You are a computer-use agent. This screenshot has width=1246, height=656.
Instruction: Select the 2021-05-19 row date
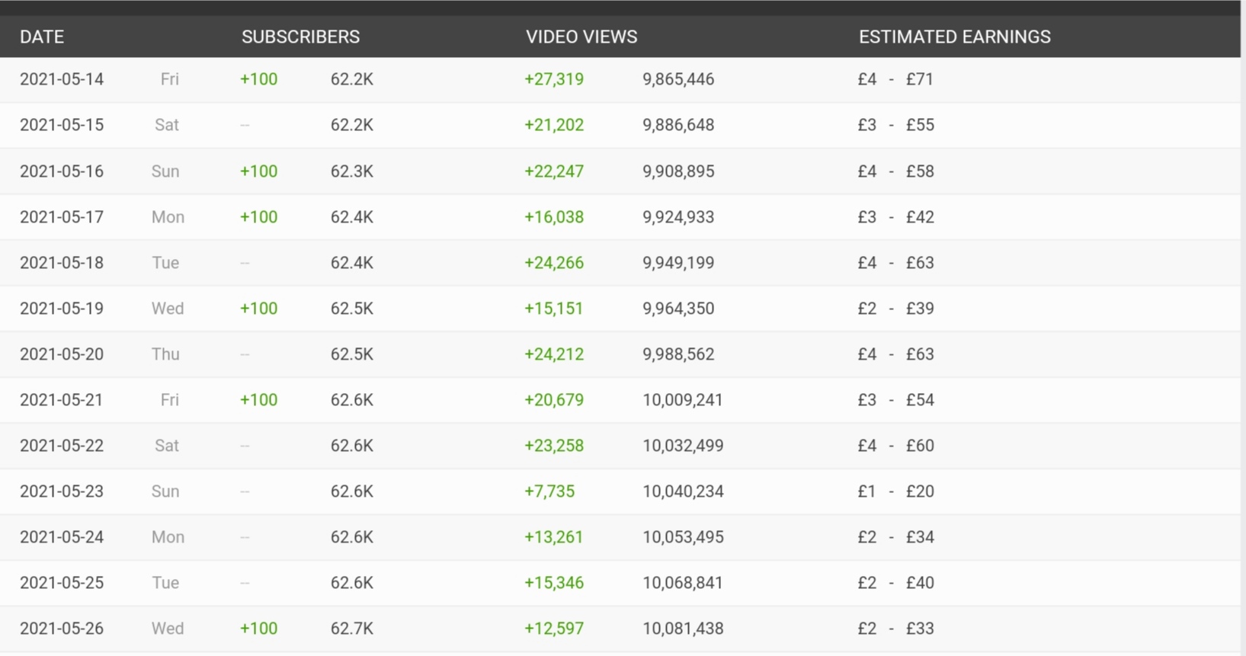click(x=62, y=309)
